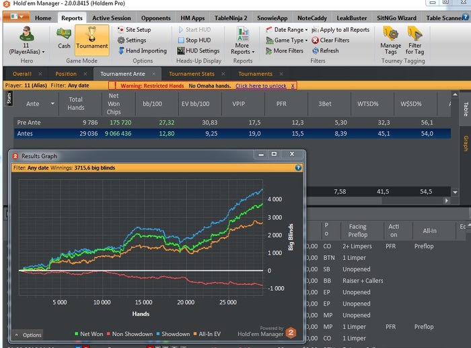Screen dimensions: 471x348
Task: Open the Stats side panel tab
Action: 9,98
